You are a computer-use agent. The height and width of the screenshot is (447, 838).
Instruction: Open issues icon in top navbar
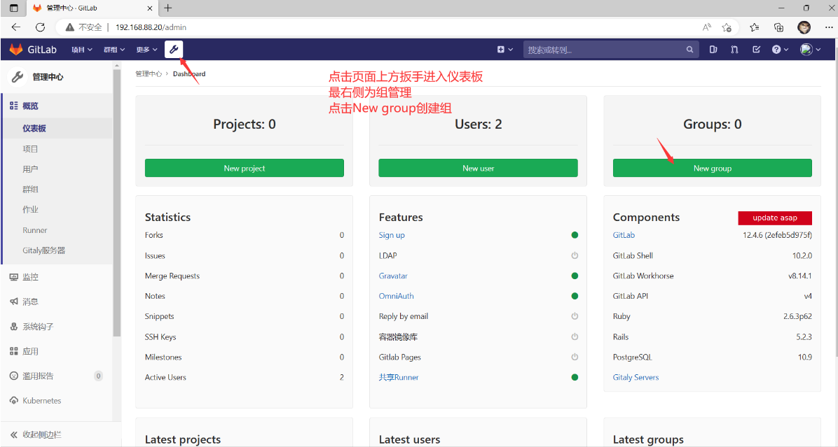pyautogui.click(x=713, y=50)
